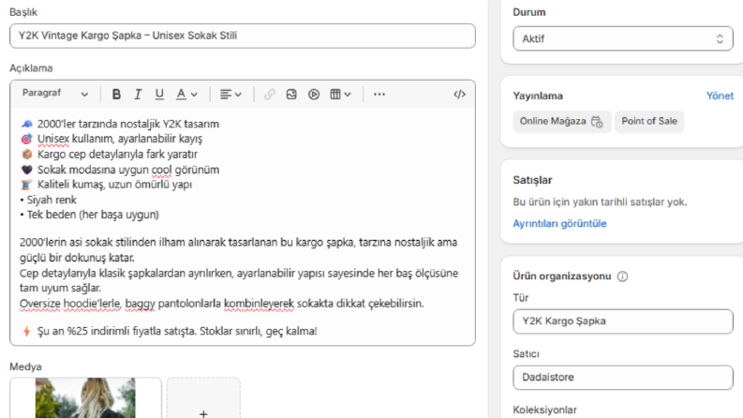Add new media with the plus box
This screenshot has width=743, height=418.
[x=203, y=398]
